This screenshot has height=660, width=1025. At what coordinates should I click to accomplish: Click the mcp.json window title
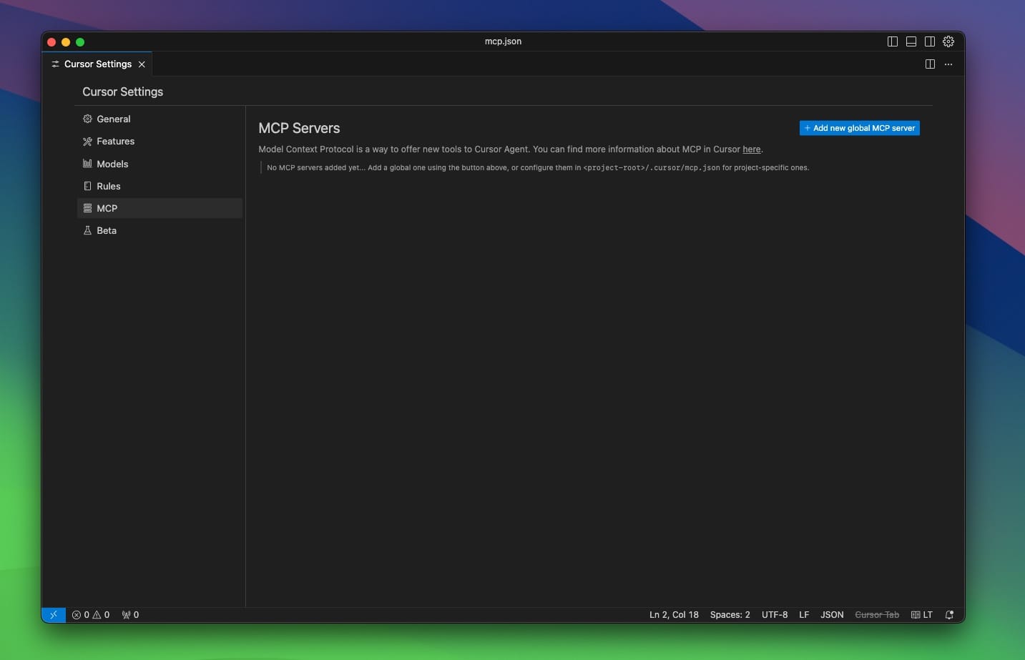click(x=503, y=41)
